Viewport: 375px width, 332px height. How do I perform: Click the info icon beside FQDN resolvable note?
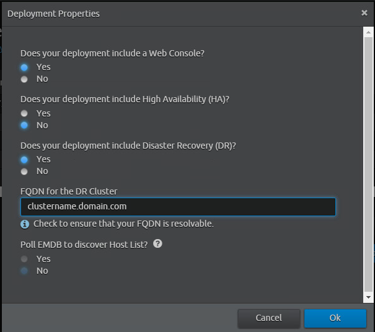[x=25, y=224]
